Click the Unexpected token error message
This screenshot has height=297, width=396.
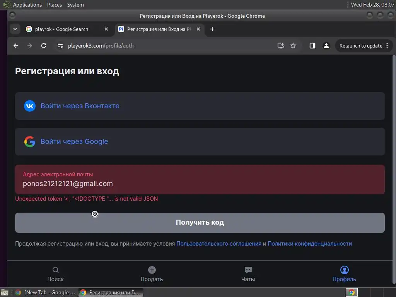click(x=86, y=199)
